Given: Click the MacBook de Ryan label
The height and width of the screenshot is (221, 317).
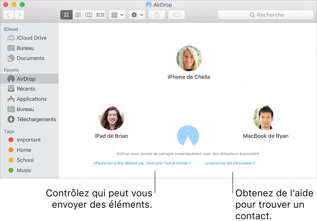Looking at the screenshot, I should pos(266,136).
